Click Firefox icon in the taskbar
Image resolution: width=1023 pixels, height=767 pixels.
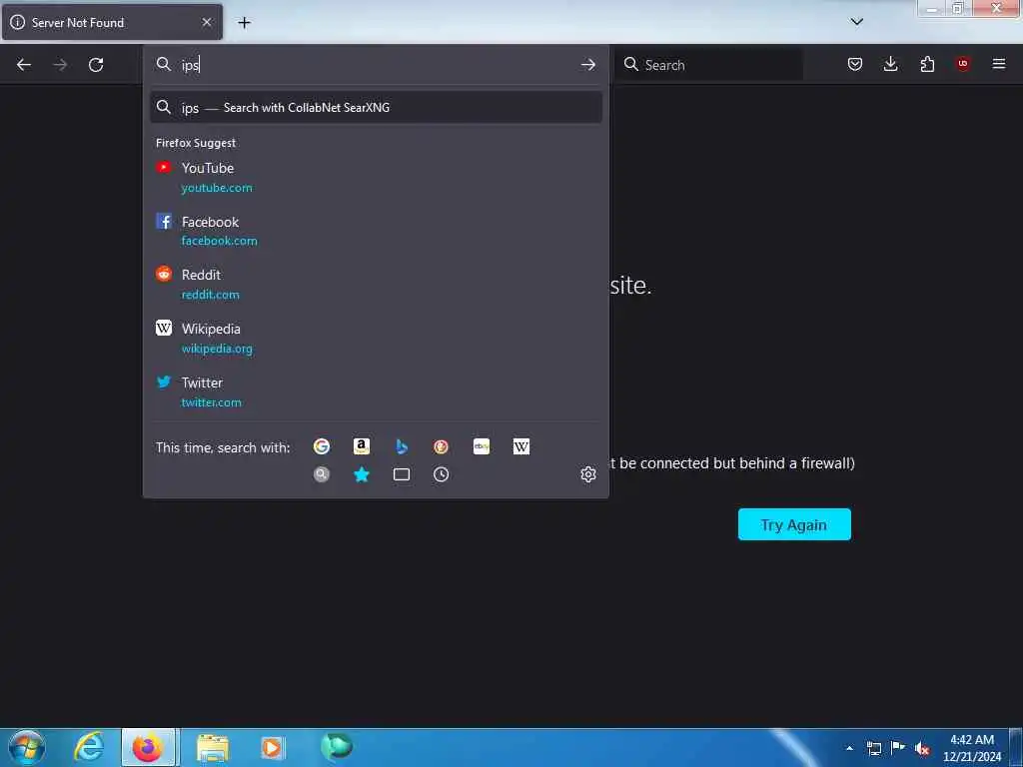[x=148, y=747]
